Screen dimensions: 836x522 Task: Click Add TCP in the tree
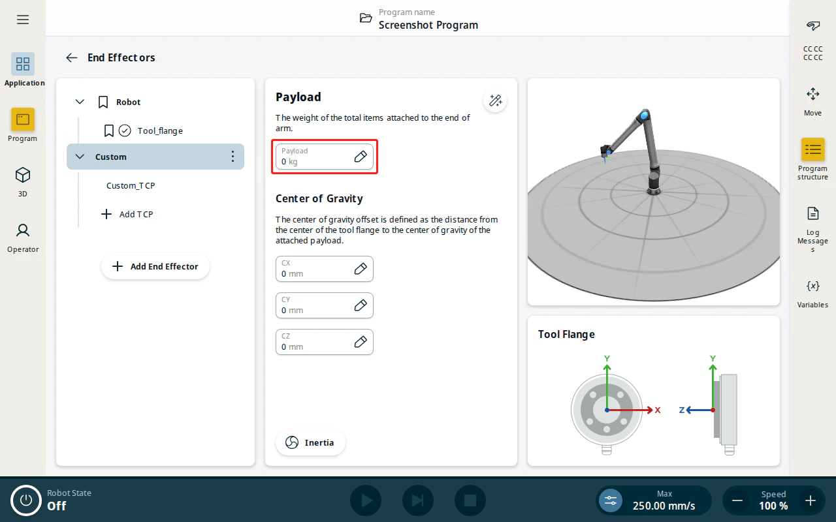pos(127,214)
